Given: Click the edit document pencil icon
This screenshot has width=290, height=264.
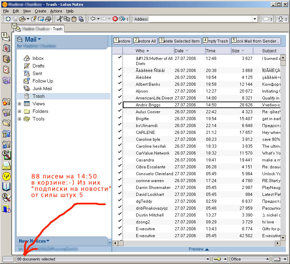Looking at the screenshot, I should (x=34, y=19).
